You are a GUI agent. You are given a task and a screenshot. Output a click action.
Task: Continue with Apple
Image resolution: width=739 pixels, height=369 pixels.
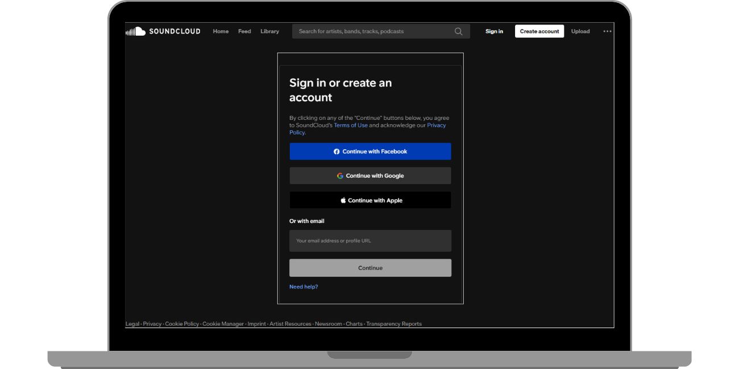click(370, 200)
